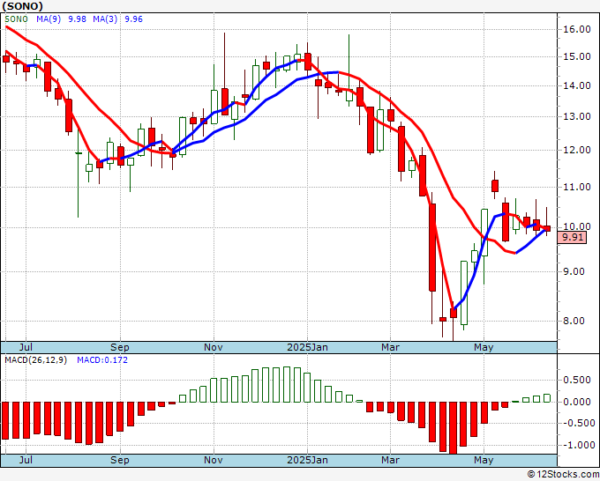Click the 13.00 price axis label
The image size is (600, 481).
[x=577, y=116]
